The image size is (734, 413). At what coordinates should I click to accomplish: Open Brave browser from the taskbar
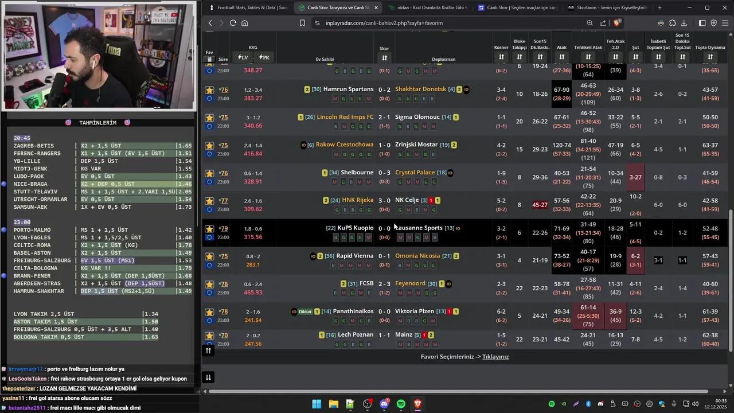[x=418, y=404]
